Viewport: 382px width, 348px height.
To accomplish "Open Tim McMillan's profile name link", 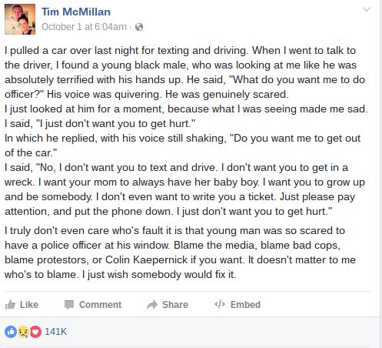I will click(x=76, y=12).
